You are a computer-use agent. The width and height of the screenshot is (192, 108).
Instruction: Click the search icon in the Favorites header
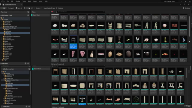(28, 12)
